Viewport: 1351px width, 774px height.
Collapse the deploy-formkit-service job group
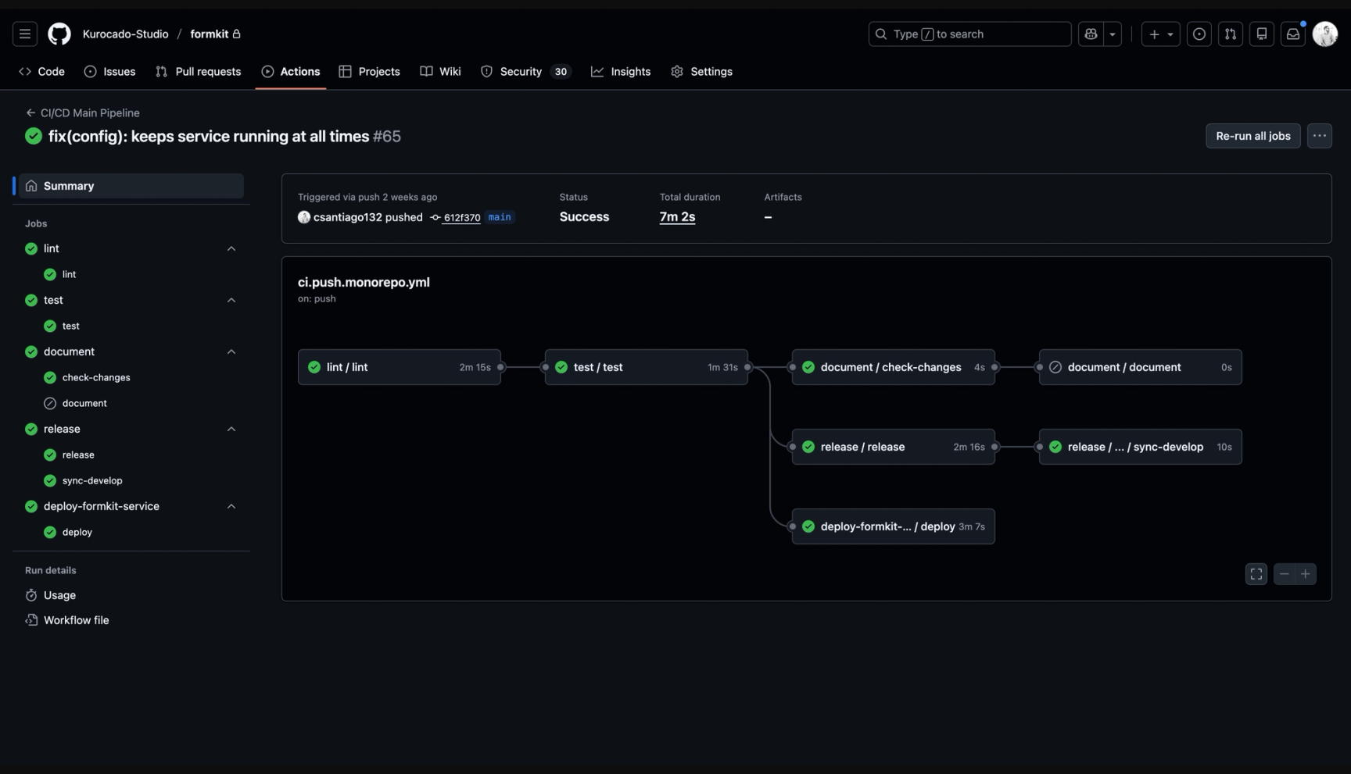pos(231,507)
